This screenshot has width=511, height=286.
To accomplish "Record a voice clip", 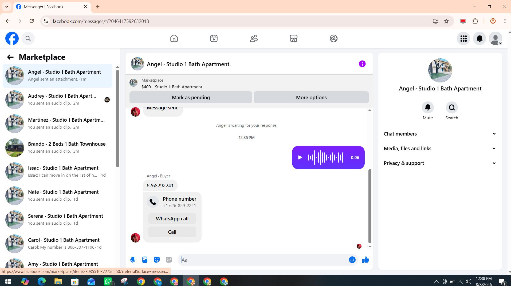I will (133, 260).
